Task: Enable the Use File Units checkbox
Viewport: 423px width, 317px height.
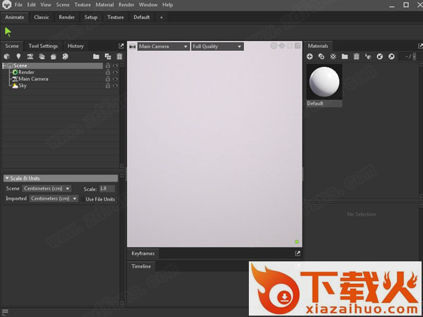Action: (x=82, y=199)
